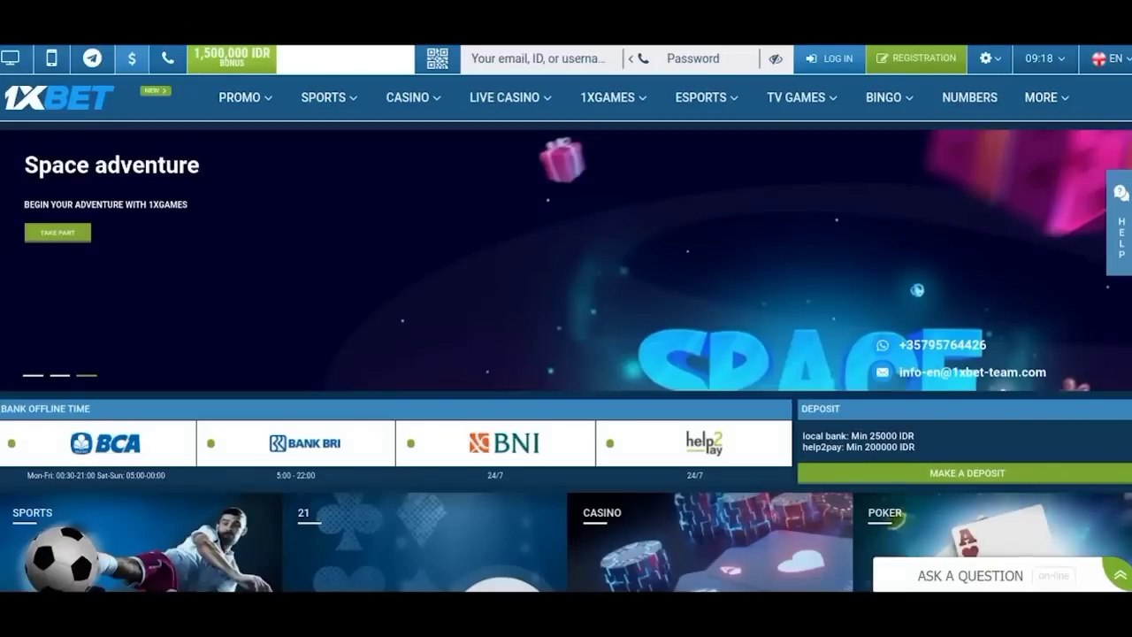Open the CASINO category tile

point(709,542)
